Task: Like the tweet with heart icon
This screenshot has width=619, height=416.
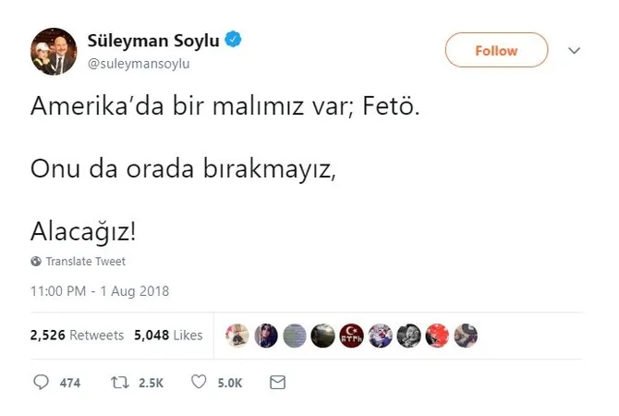Action: tap(199, 382)
